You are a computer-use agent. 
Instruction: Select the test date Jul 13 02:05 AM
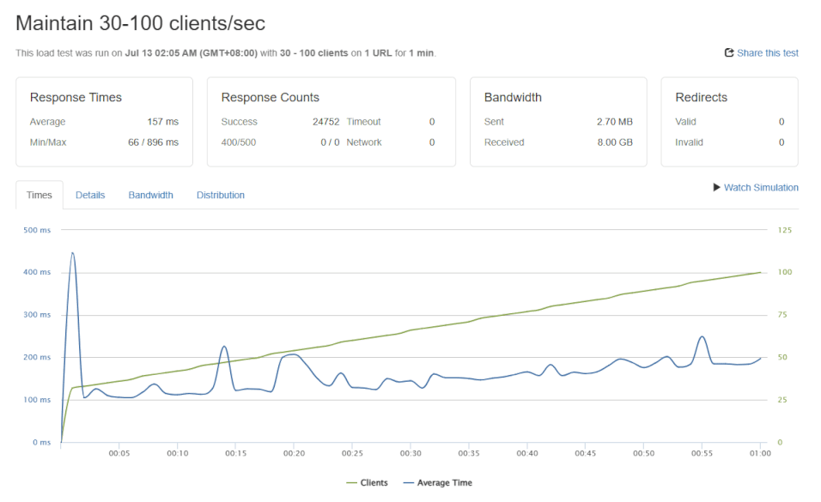[161, 53]
